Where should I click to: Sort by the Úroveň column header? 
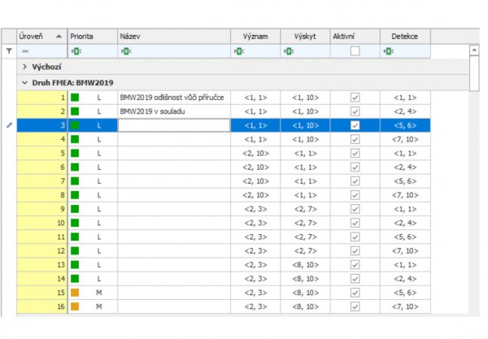(x=41, y=37)
